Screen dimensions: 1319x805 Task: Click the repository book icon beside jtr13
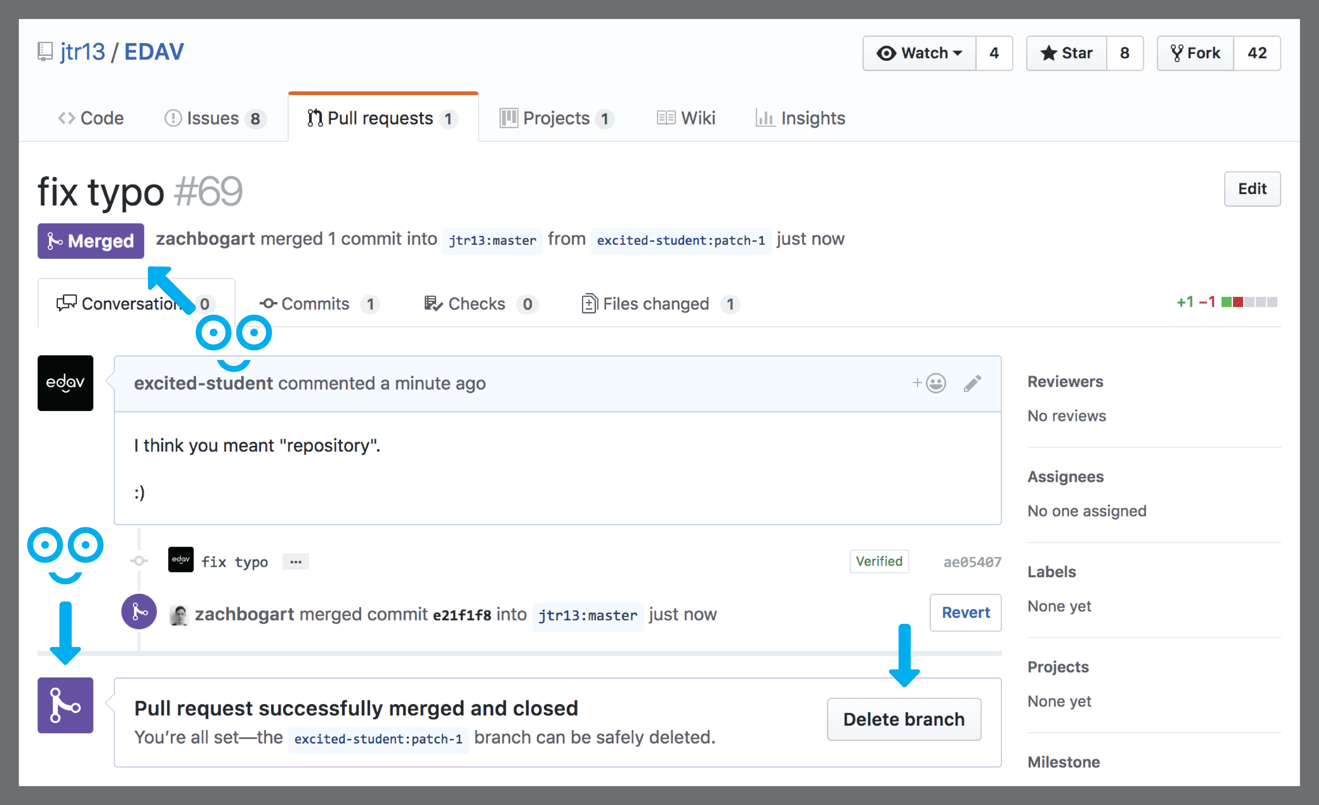(x=45, y=52)
